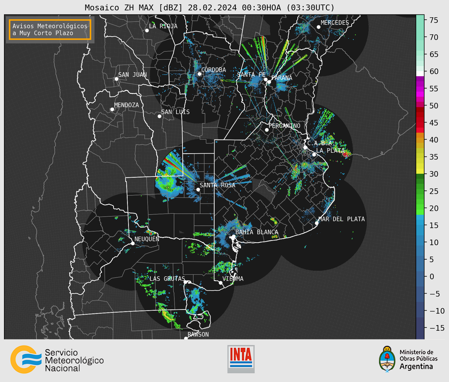
Task: Click the SAN LUIS city marker dot
Action: [159, 116]
